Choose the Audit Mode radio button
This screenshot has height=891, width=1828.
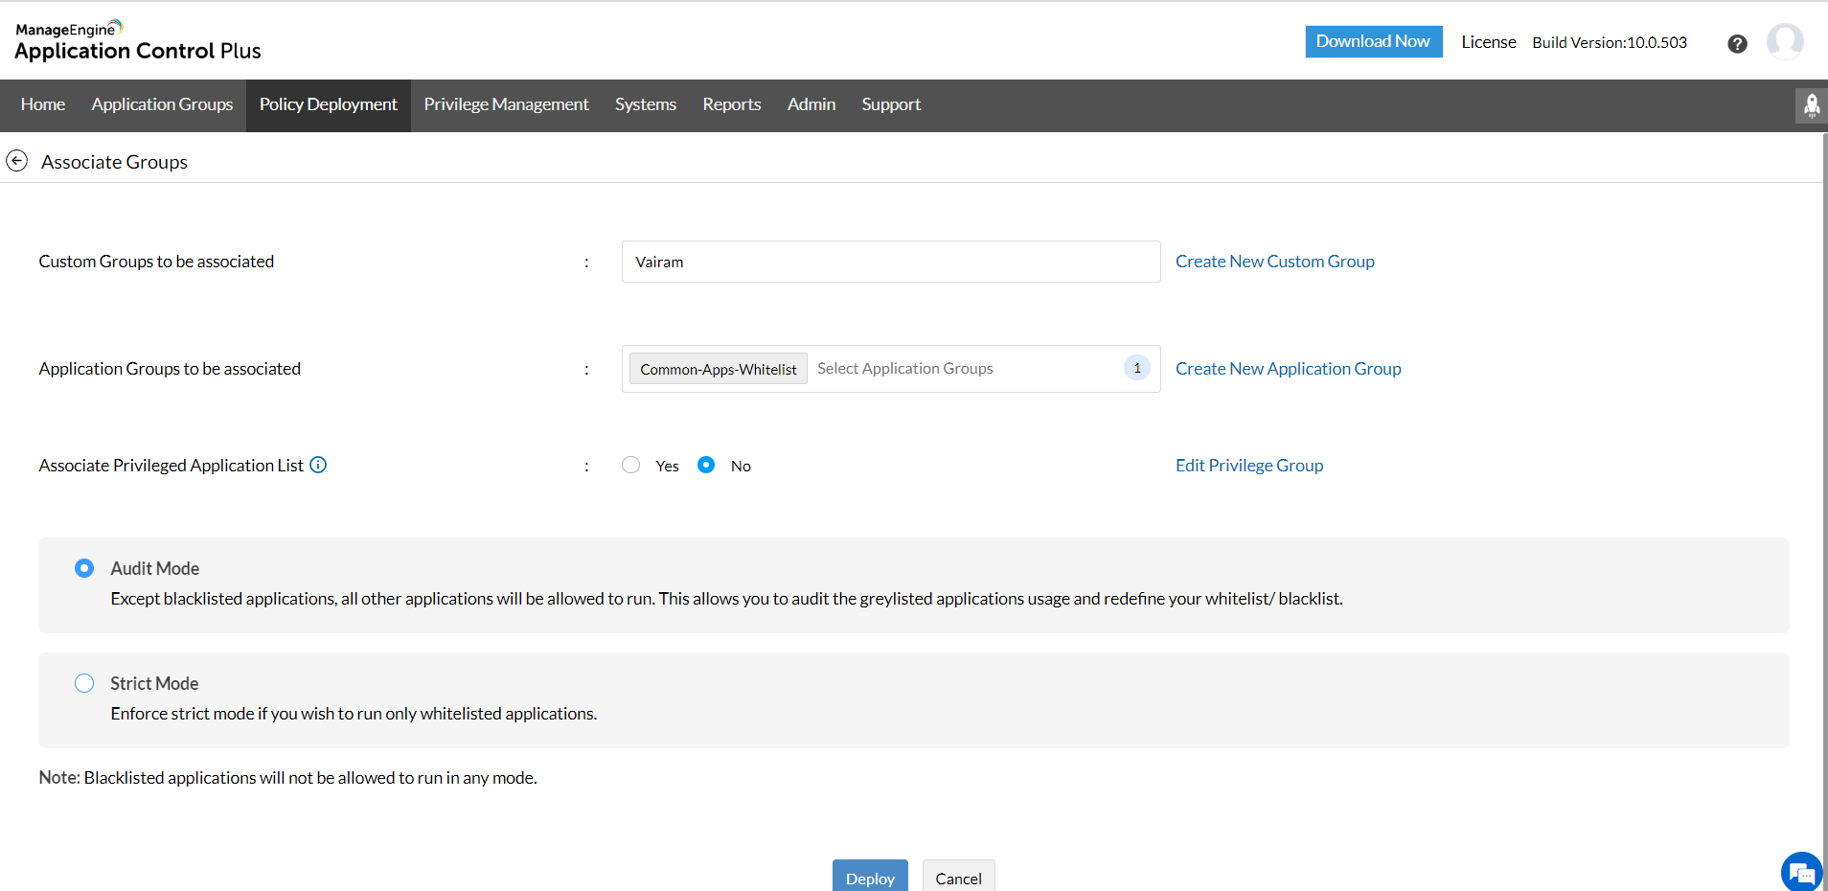click(x=84, y=568)
